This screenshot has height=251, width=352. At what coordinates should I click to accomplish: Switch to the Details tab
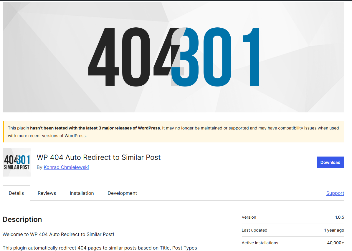[16, 193]
